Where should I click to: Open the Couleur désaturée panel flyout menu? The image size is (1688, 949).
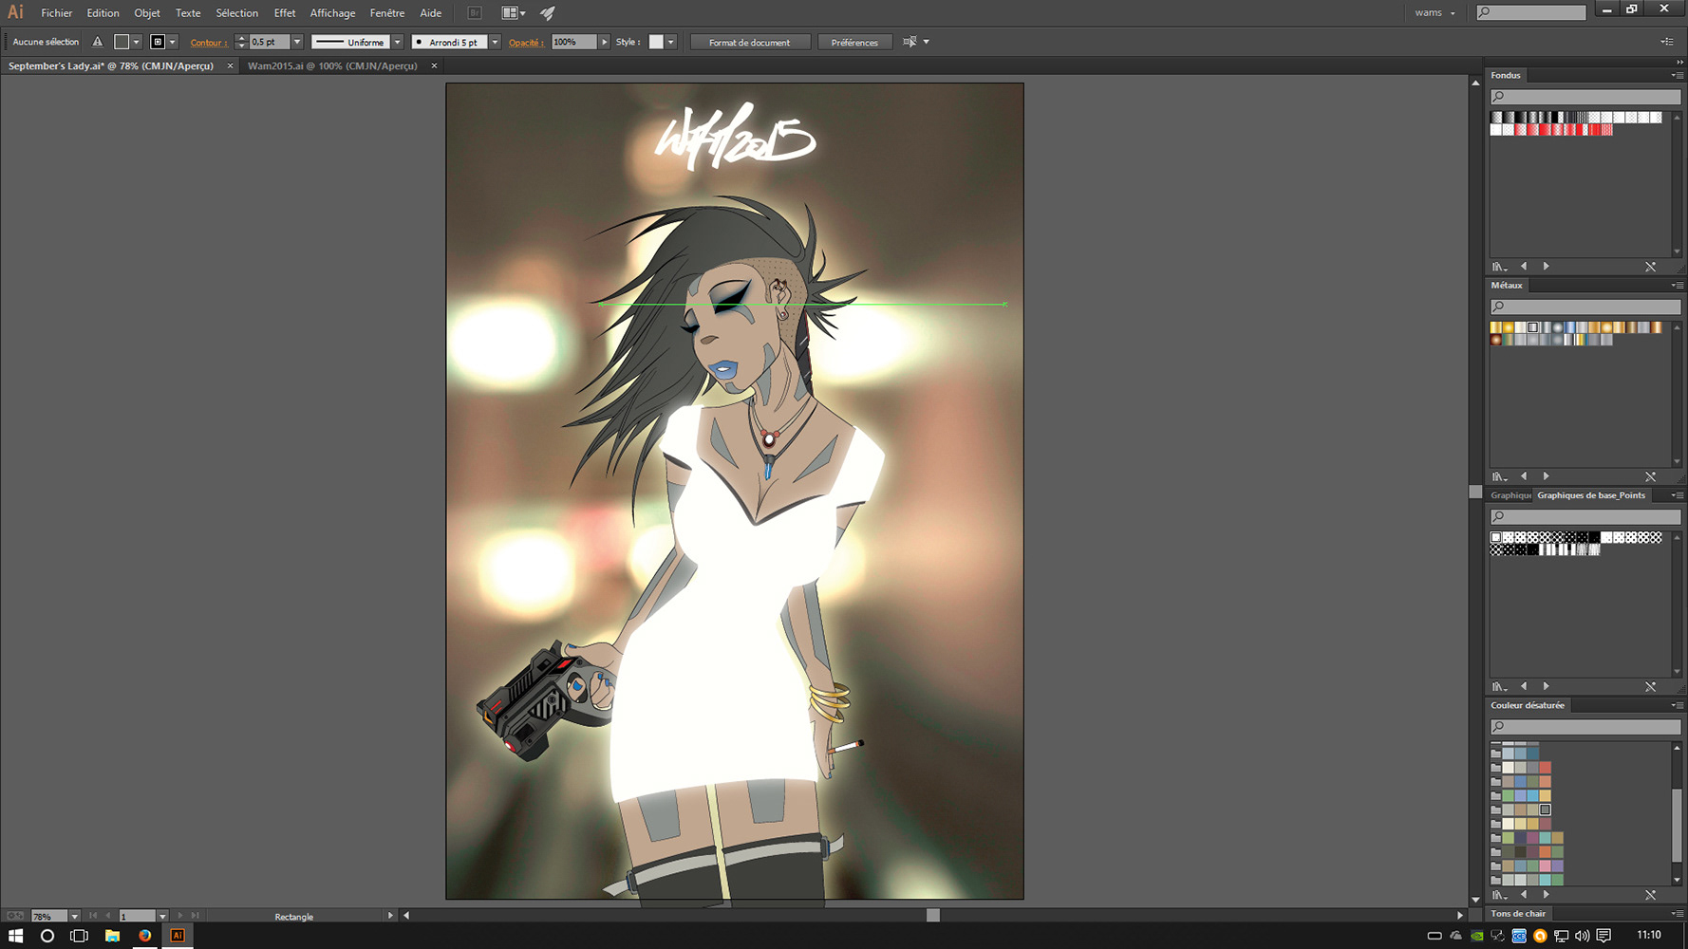pos(1677,705)
